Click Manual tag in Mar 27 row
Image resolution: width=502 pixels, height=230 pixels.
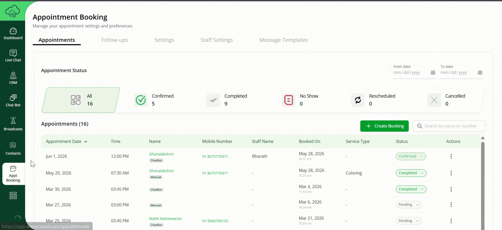[156, 205]
